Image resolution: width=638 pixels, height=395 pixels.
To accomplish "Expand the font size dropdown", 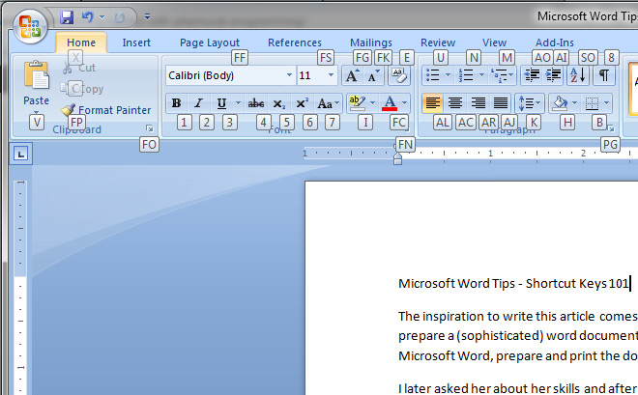I will click(x=332, y=75).
